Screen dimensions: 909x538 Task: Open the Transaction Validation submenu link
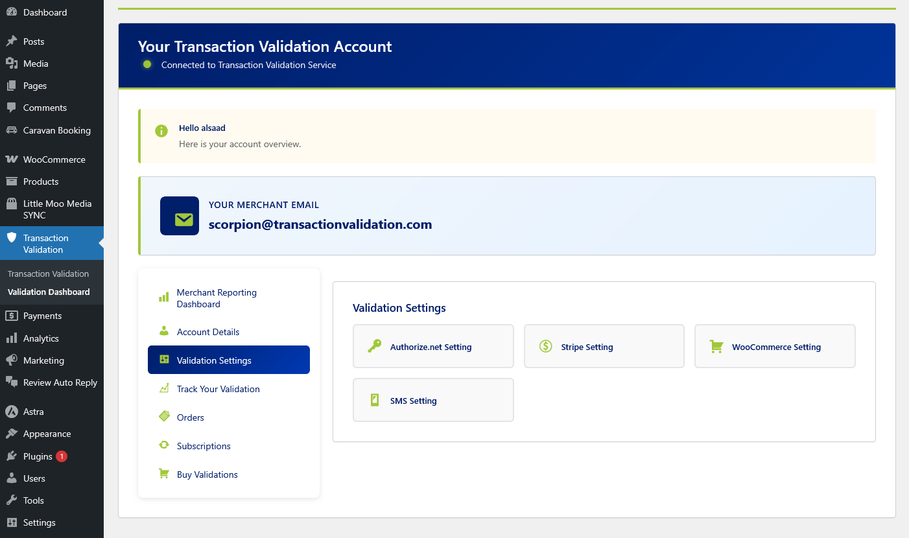coord(48,274)
